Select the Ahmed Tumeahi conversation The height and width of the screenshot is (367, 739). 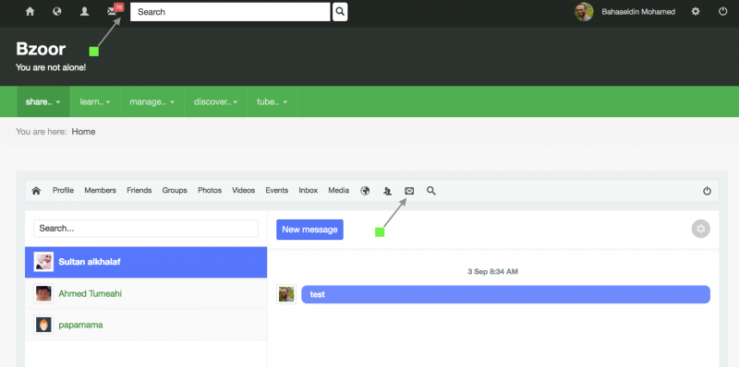146,293
